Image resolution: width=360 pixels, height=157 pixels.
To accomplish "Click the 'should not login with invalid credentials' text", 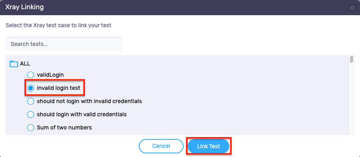I will (x=89, y=101).
